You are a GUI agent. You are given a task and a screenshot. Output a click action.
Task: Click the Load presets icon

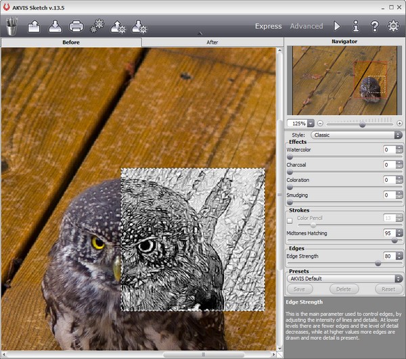click(118, 26)
